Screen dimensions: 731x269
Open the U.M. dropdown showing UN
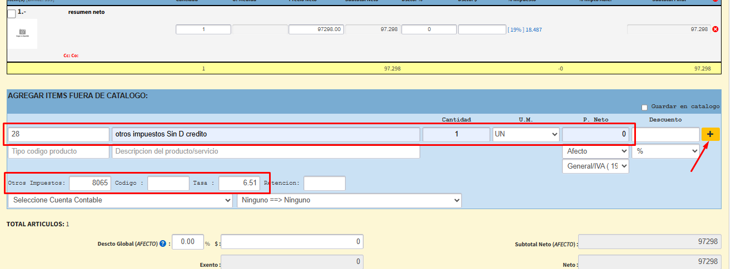[x=526, y=134]
